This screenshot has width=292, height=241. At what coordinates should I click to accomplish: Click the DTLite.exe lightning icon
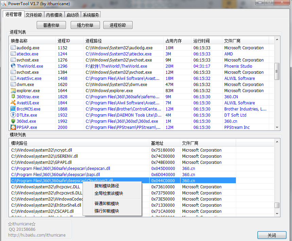(x=13, y=115)
